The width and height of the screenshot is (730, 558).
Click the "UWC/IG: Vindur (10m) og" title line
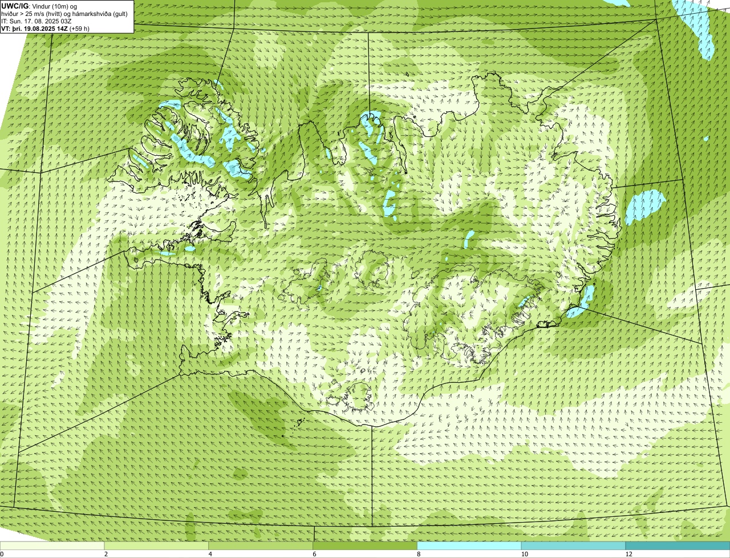[x=39, y=6]
